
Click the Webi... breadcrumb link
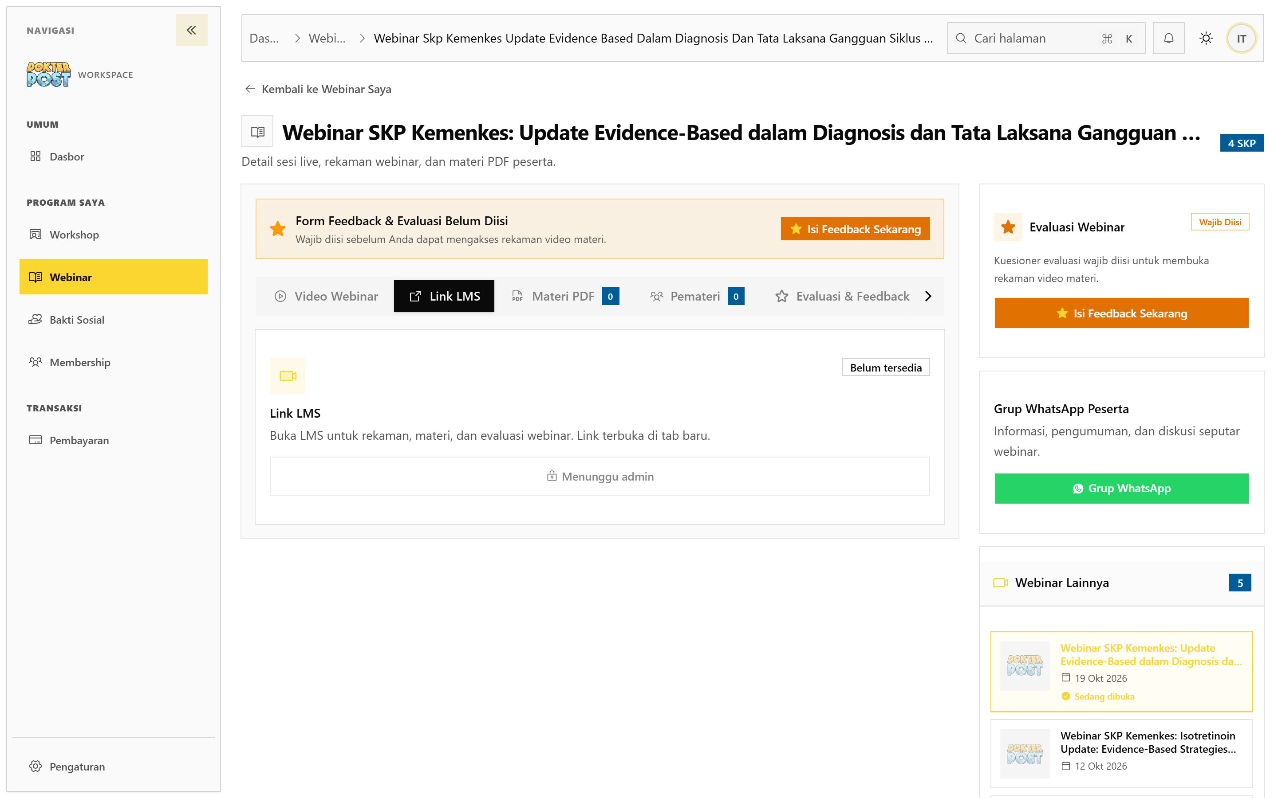(327, 38)
